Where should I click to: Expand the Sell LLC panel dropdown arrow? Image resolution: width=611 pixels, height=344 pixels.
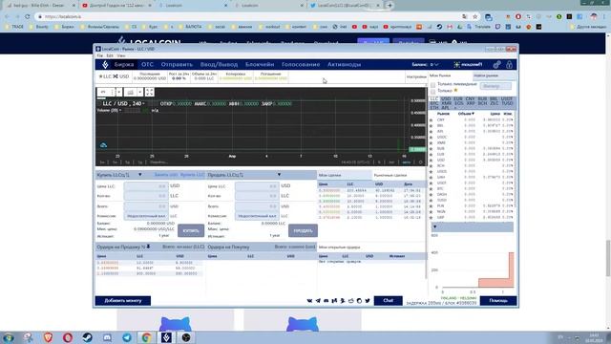click(279, 175)
